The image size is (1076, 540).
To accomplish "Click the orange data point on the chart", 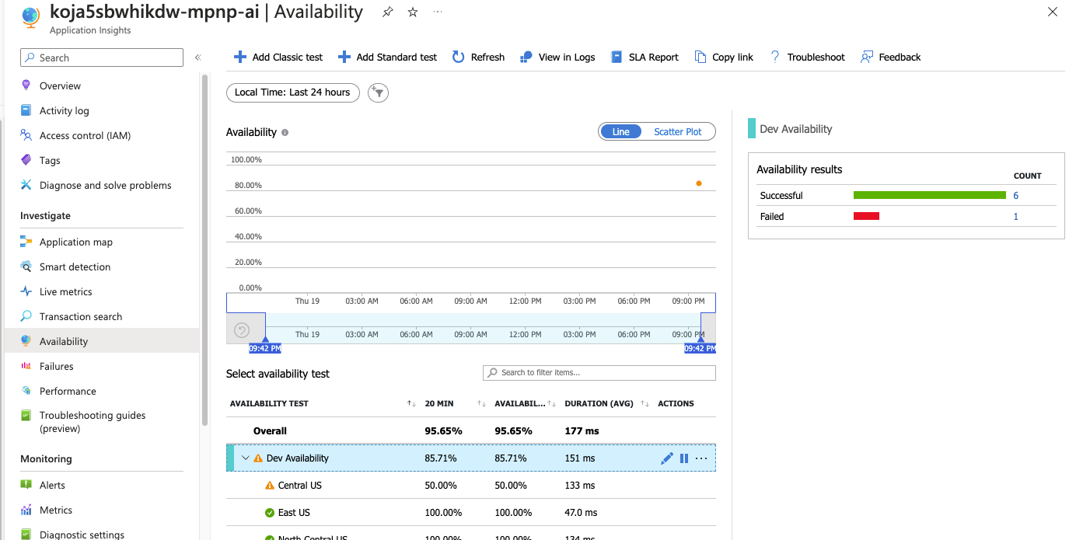I will pos(699,183).
